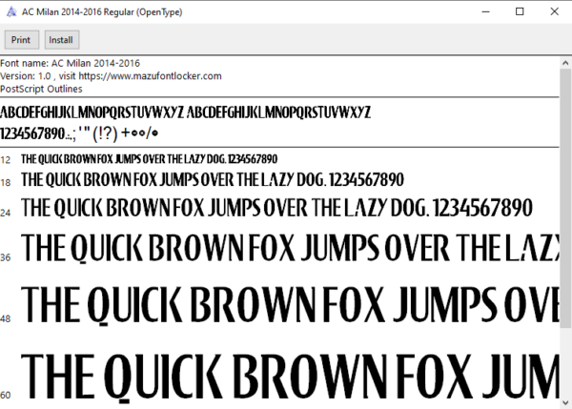Click the 24-point quick brown fox sample
This screenshot has width=572, height=409.
[x=276, y=208]
